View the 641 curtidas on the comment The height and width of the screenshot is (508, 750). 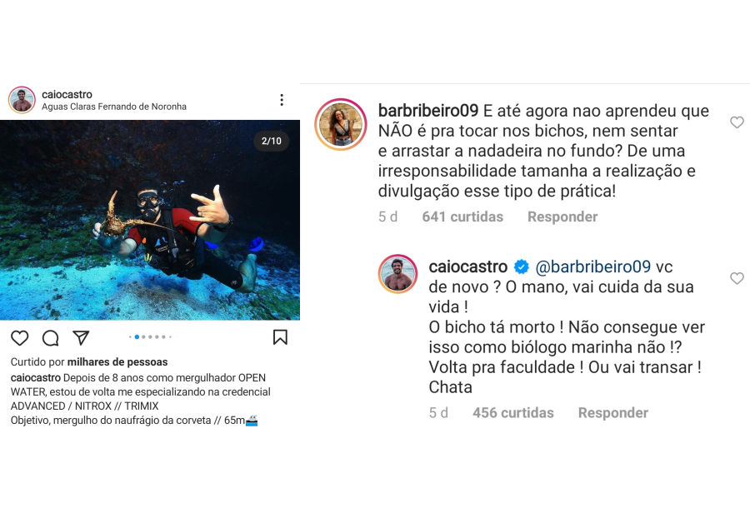click(462, 217)
